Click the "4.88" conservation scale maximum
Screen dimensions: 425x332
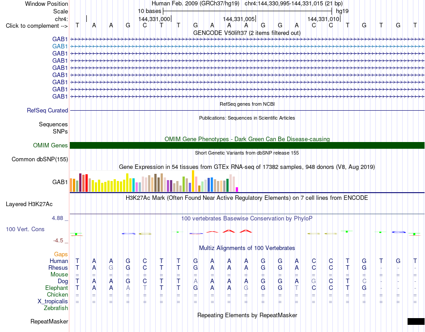point(57,218)
